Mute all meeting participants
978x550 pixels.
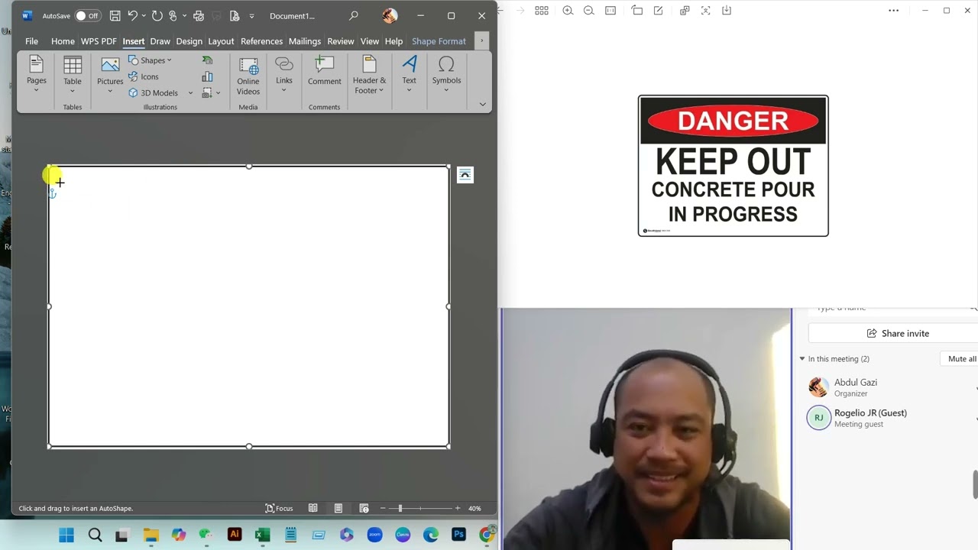[960, 359]
